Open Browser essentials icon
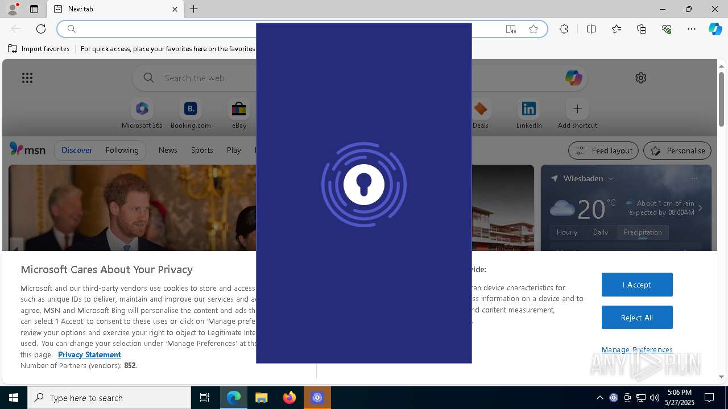Viewport: 728px width, 409px height. pyautogui.click(x=667, y=29)
